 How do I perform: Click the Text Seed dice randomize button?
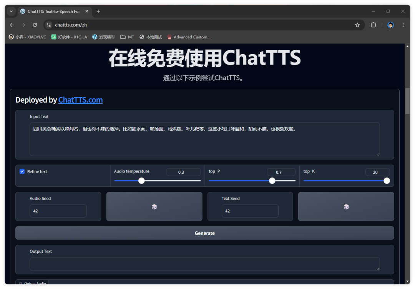[346, 207]
